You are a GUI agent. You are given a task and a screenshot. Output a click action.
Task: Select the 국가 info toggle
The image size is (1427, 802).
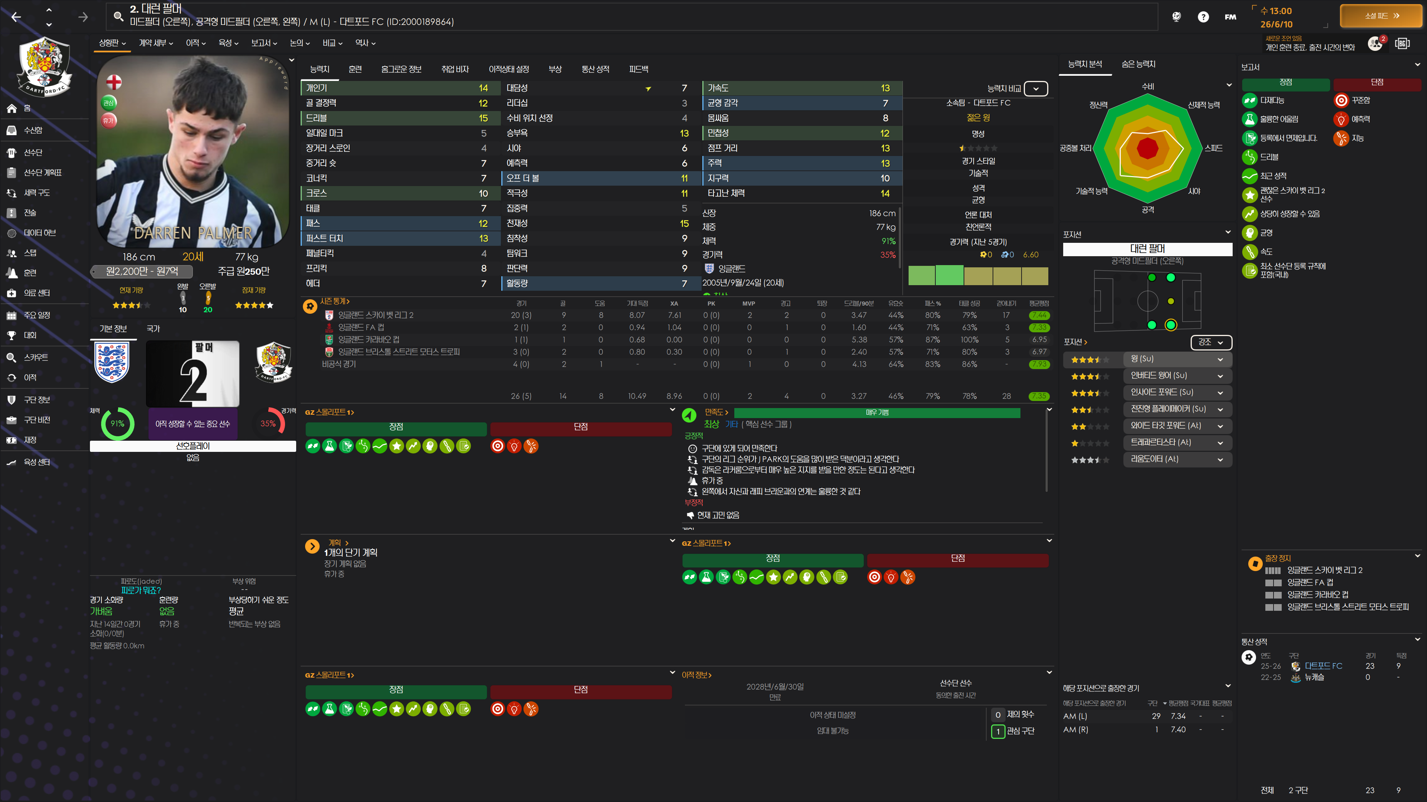153,329
